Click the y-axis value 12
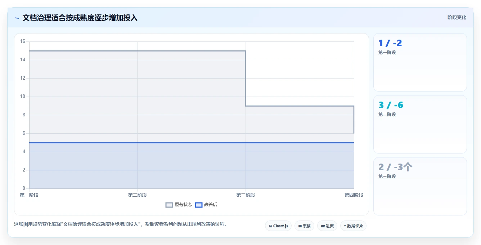This screenshot has height=245, width=481. pos(23,78)
